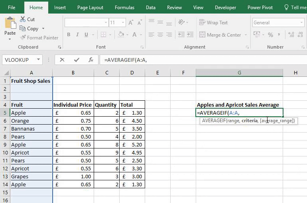307x203 pixels.
Task: Click the Format Painter brush
Action: tap(22, 38)
